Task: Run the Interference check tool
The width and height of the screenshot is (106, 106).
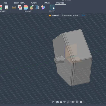Action: point(20,7)
